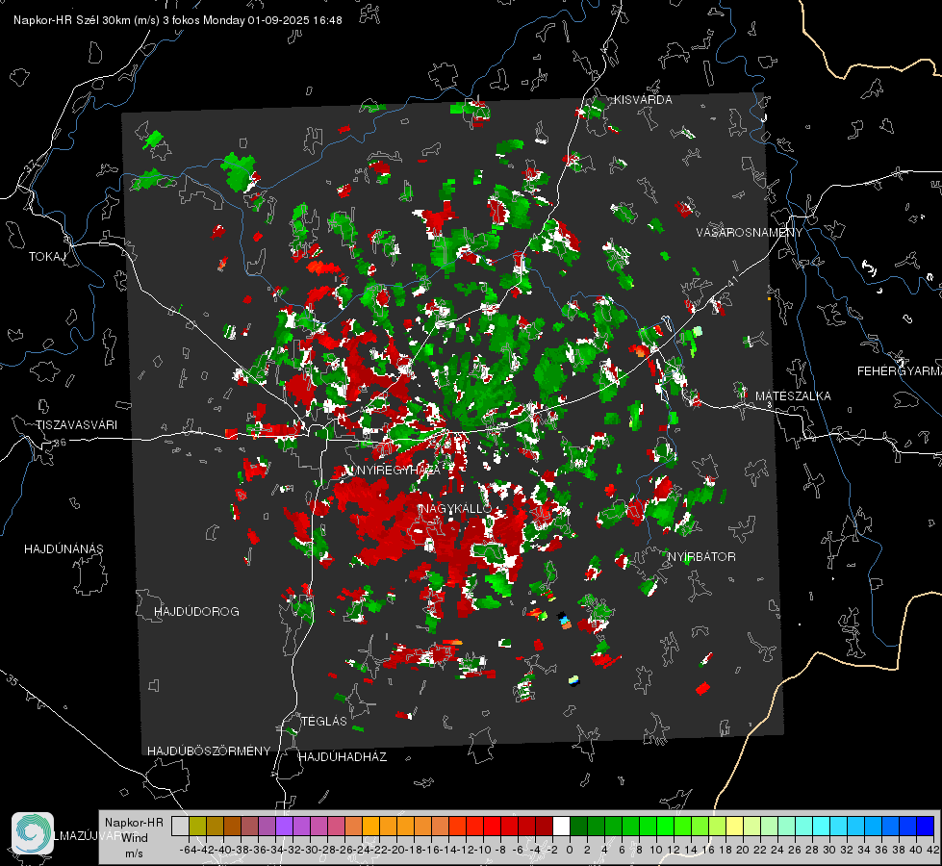Click the 0 legend value
This screenshot has height=866, width=942.
pyautogui.click(x=570, y=850)
